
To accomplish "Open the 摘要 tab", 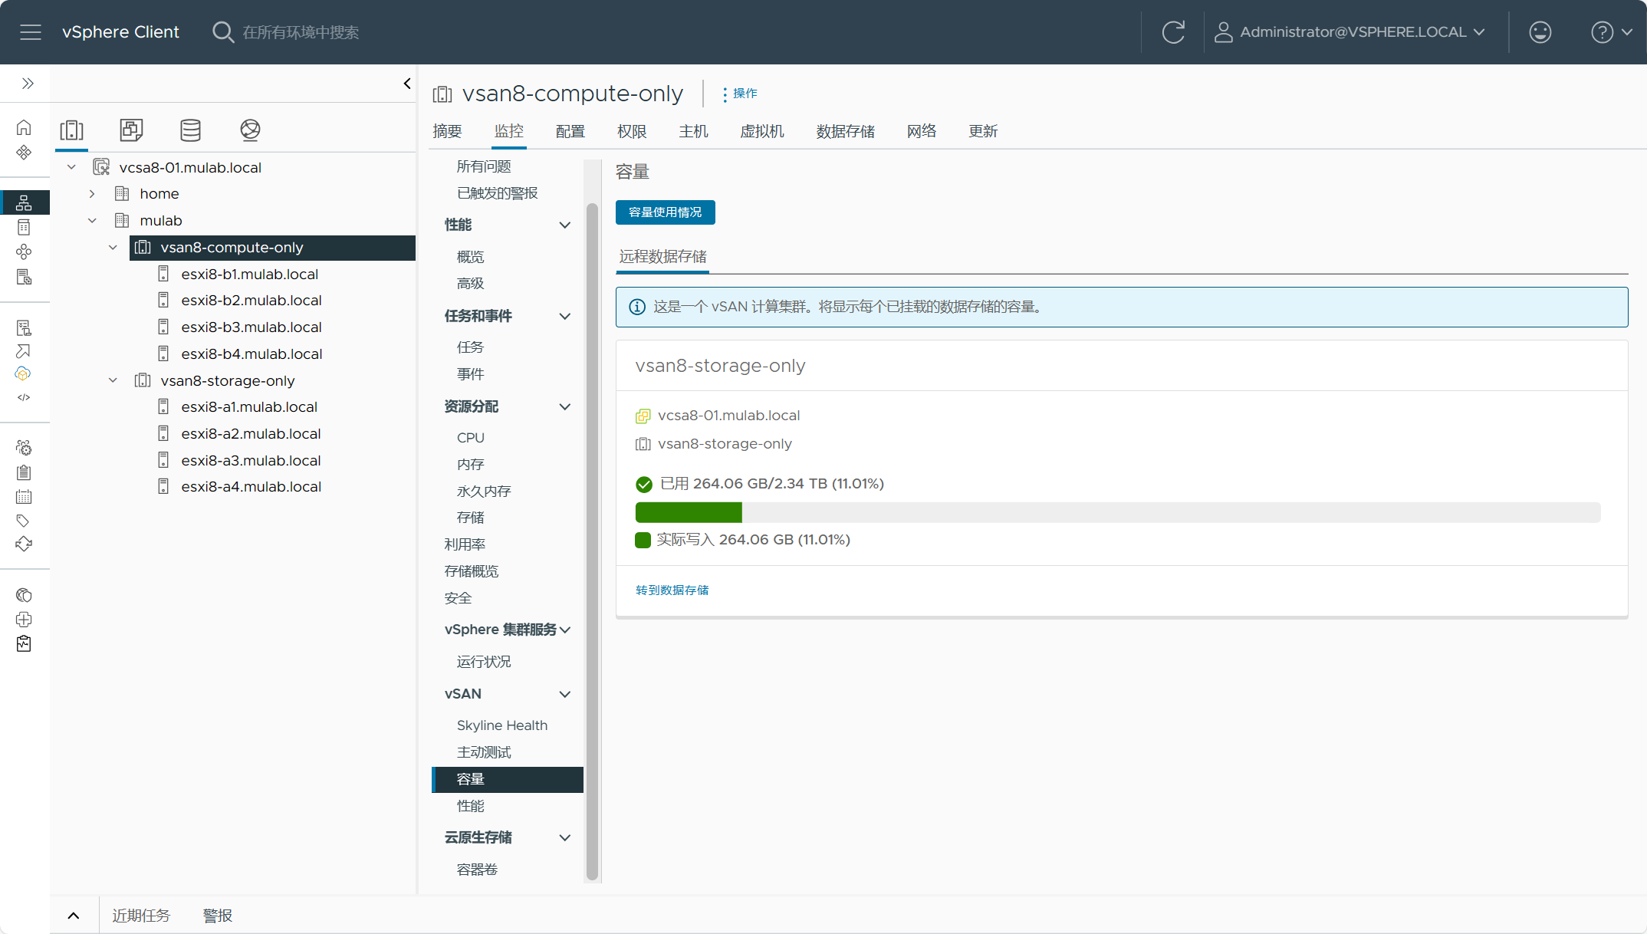I will coord(447,131).
